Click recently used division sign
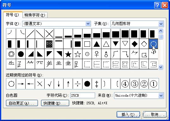 (78, 84)
